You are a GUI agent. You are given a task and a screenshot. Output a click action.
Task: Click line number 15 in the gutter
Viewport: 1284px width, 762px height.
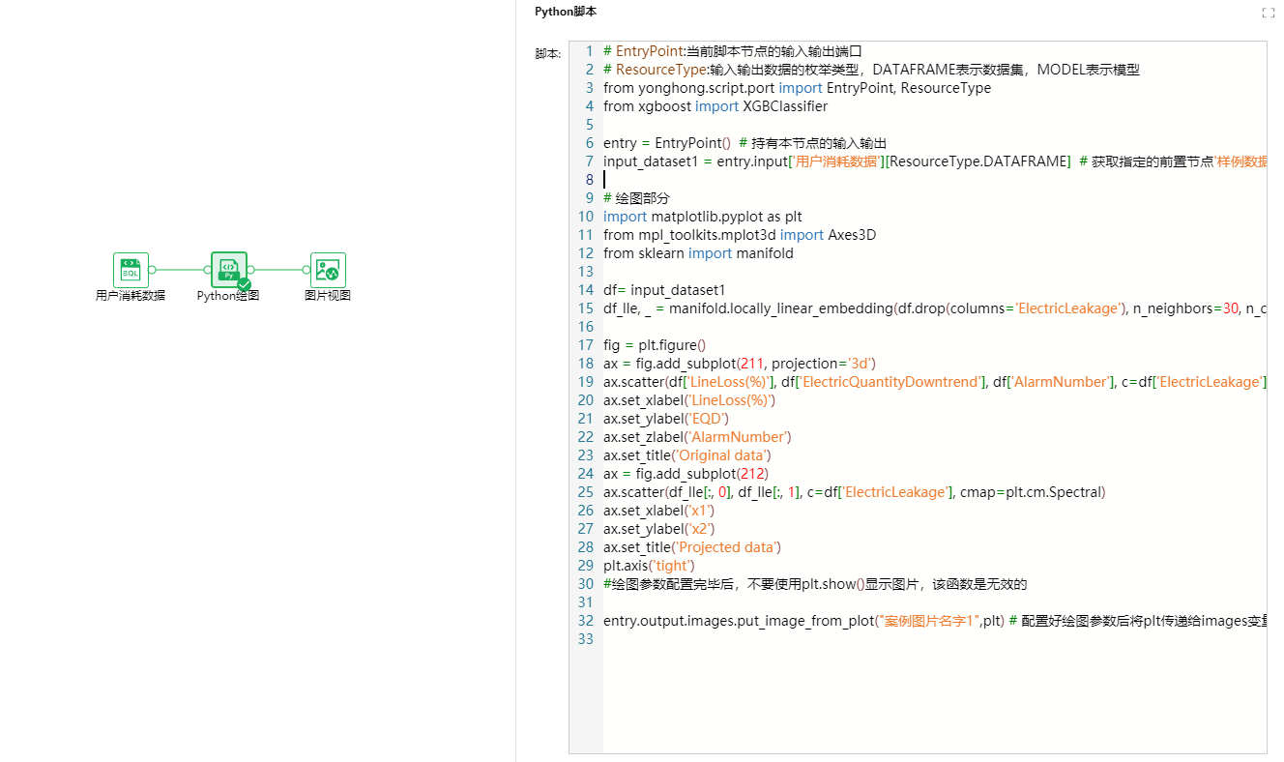pos(586,308)
